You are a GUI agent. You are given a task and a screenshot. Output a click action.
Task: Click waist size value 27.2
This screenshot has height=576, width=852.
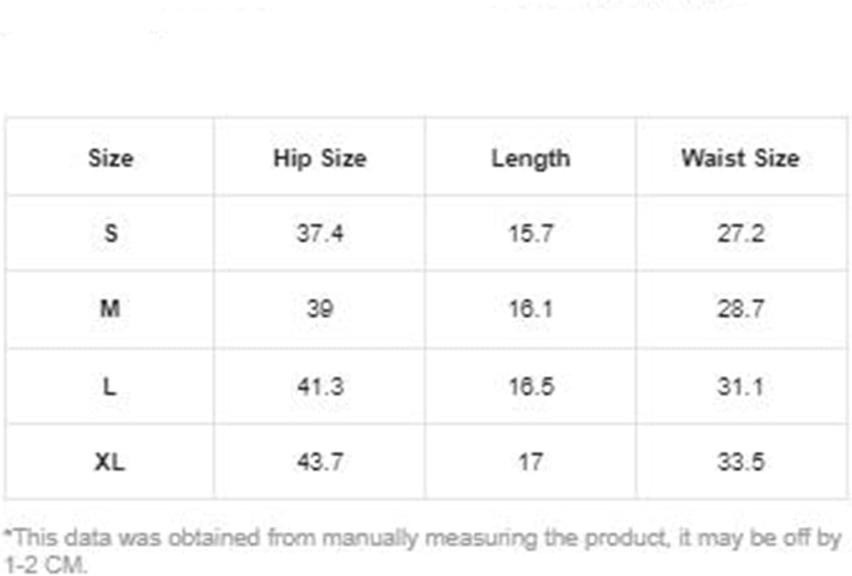741,233
